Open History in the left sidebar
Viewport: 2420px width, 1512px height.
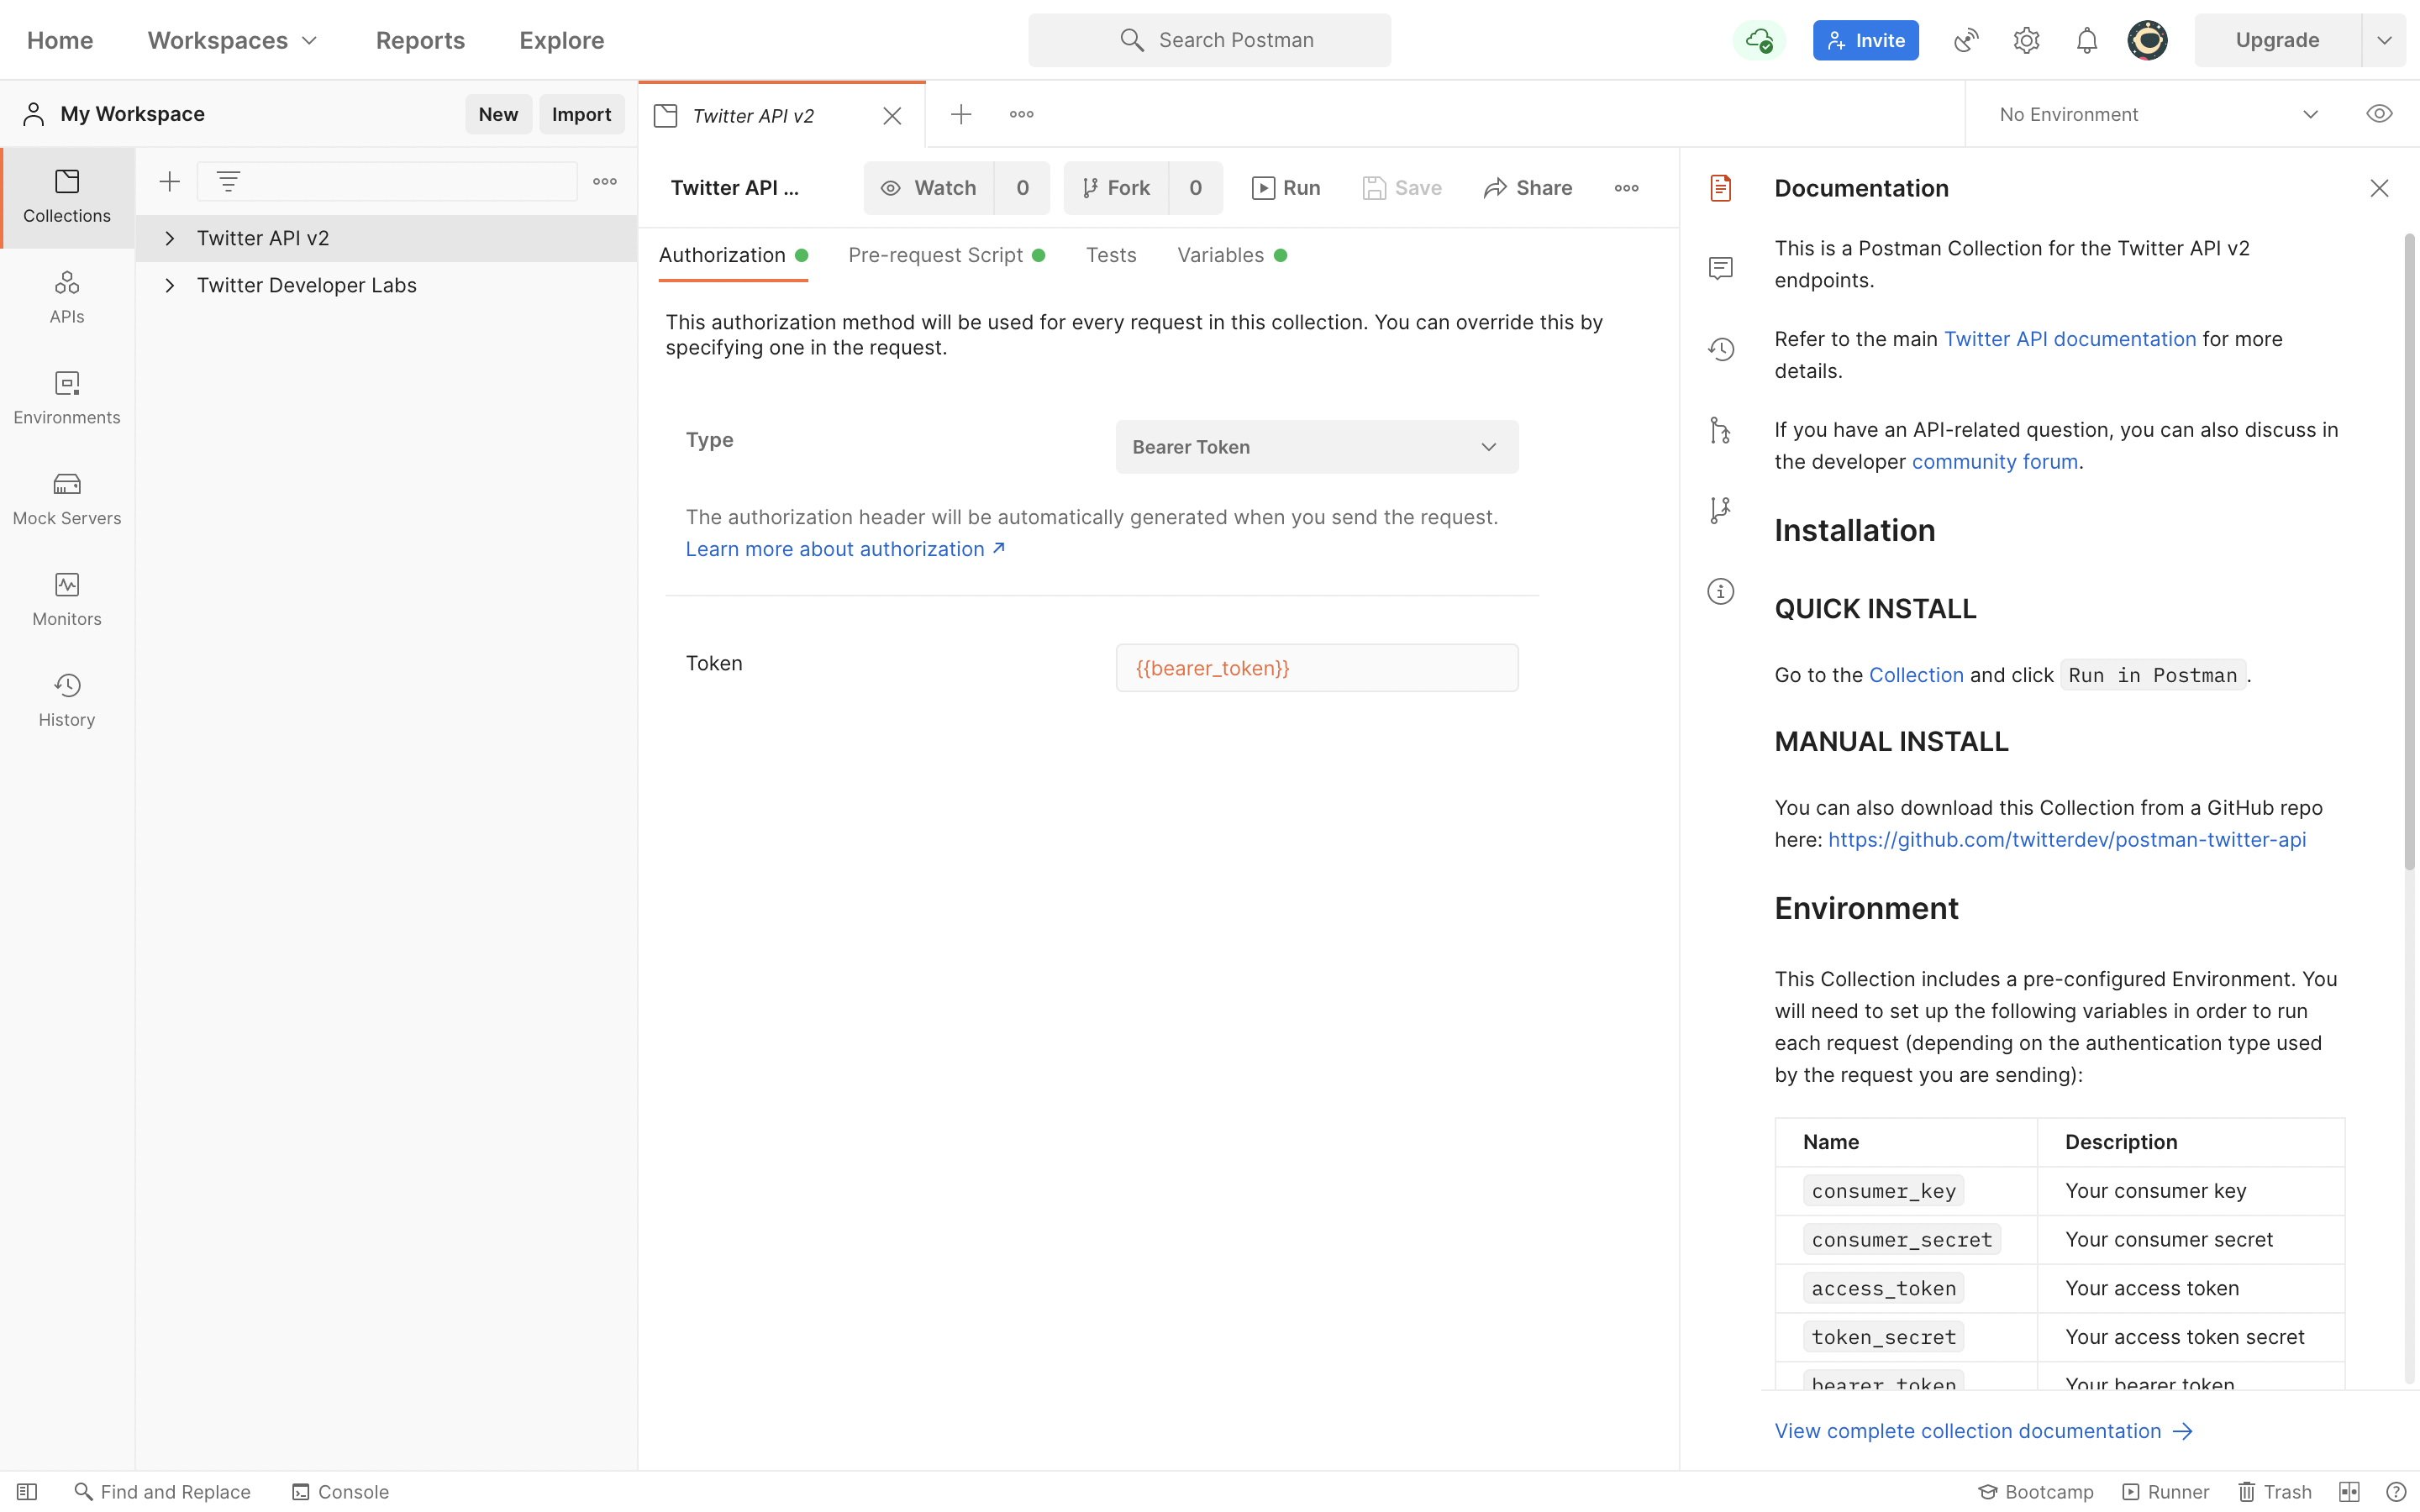(67, 700)
